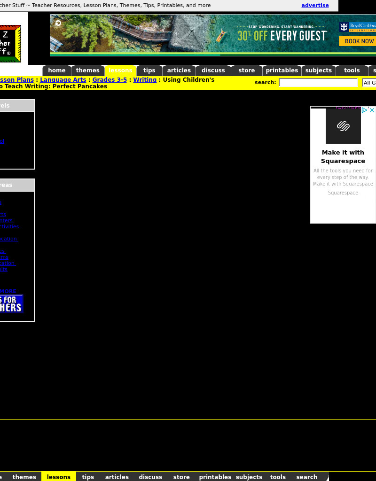Click into the search text field
Screen dimensions: 376x481
[318, 83]
